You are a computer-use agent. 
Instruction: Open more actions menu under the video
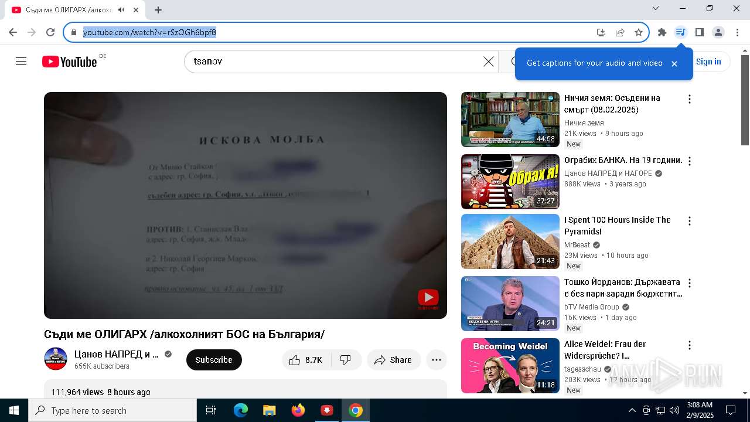(x=437, y=360)
